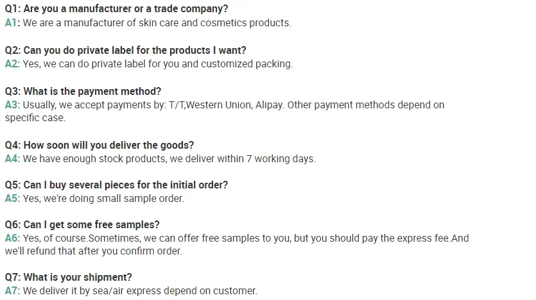Select the Q6 free samples question
Viewport: 536px width, 300px height.
pyautogui.click(x=82, y=225)
